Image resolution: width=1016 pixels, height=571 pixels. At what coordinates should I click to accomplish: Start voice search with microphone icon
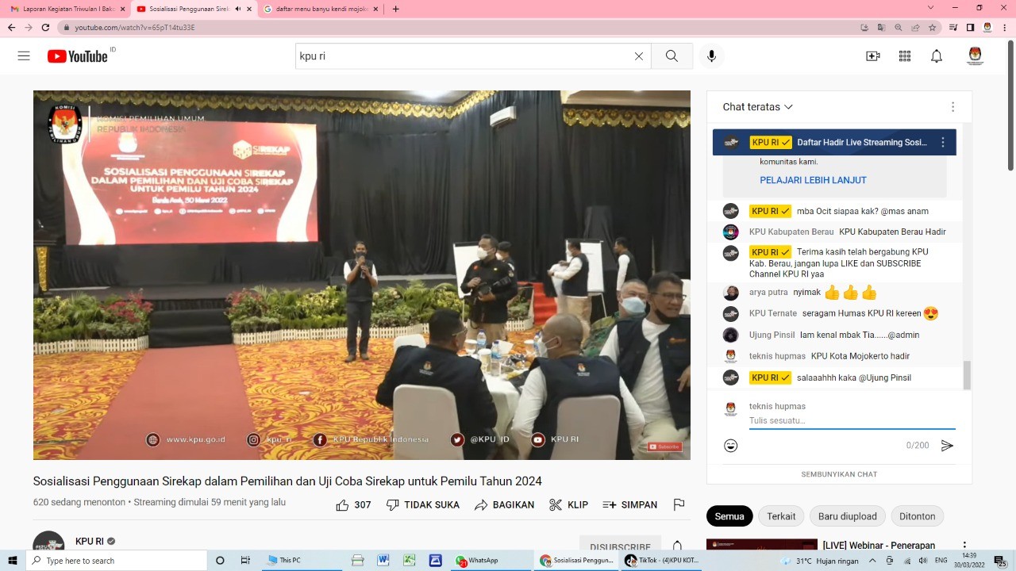coord(711,56)
